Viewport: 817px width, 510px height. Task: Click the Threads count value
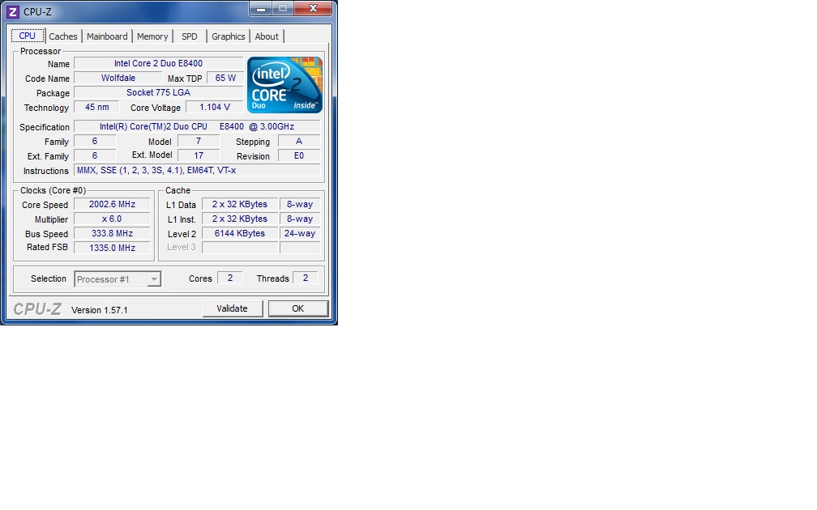(306, 278)
